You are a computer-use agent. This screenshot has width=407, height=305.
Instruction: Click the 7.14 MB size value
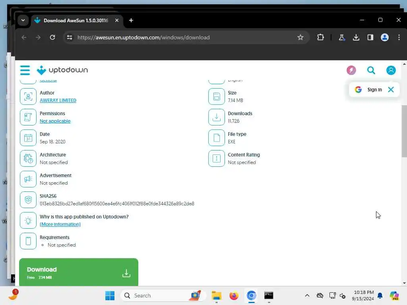tap(235, 100)
